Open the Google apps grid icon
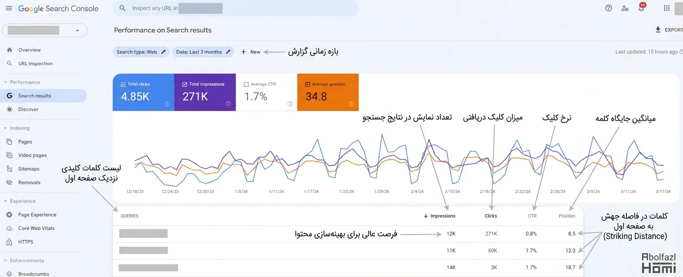683x277 pixels. (x=667, y=8)
